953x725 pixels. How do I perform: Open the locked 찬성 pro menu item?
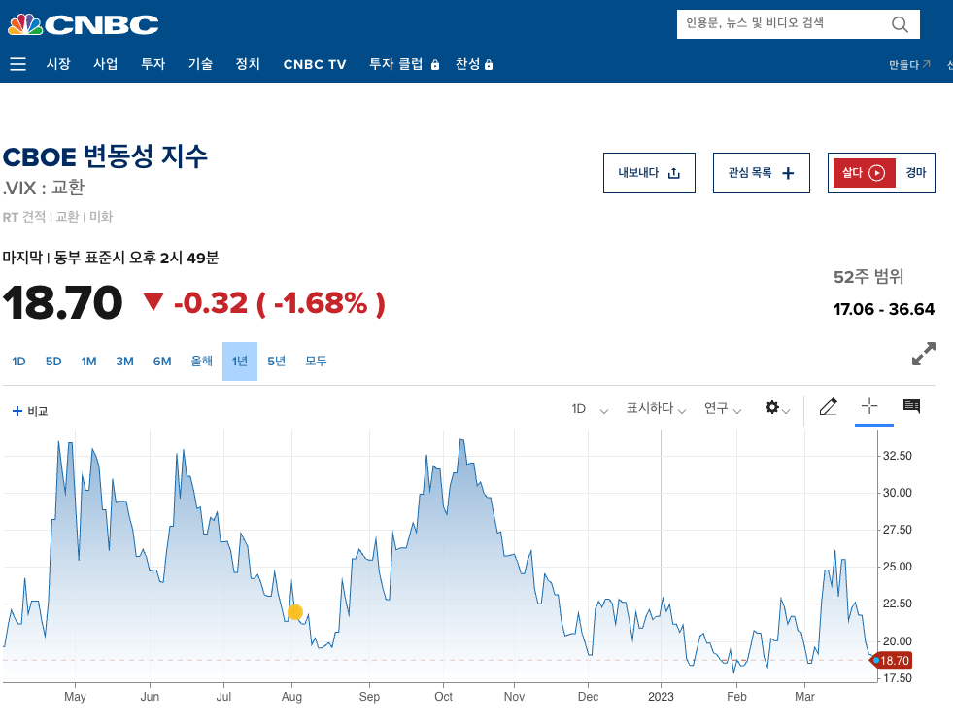coord(474,64)
